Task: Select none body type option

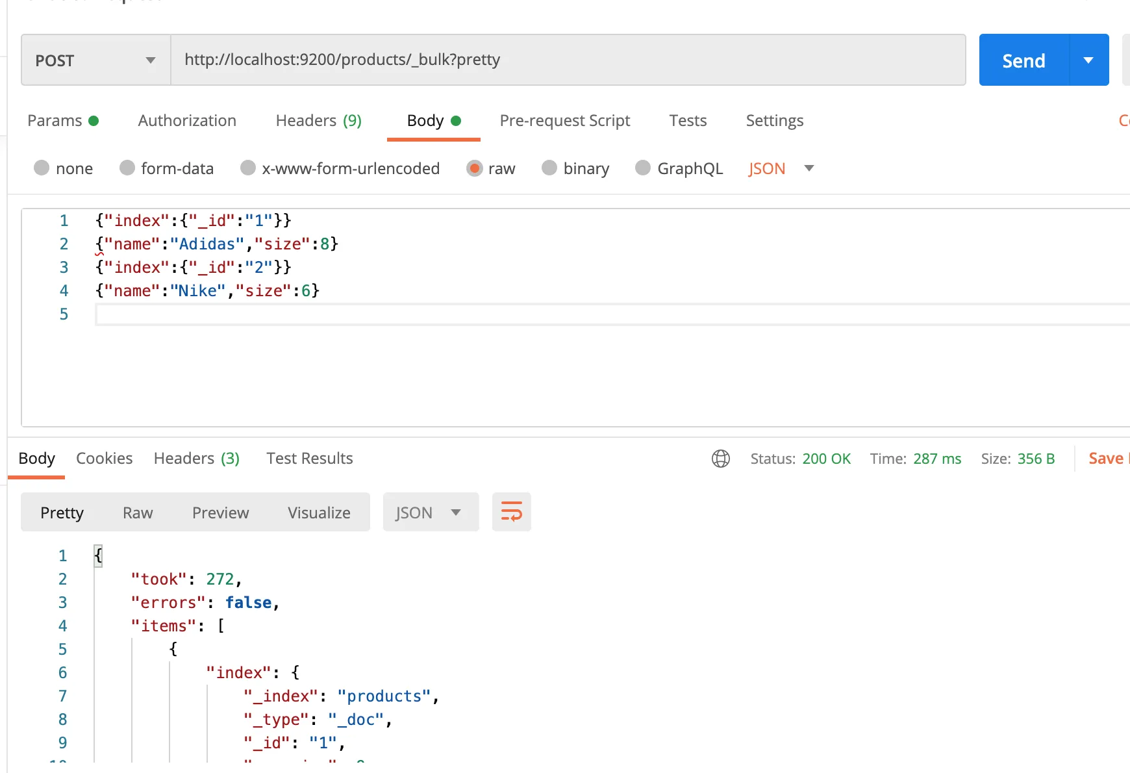Action: (x=42, y=169)
